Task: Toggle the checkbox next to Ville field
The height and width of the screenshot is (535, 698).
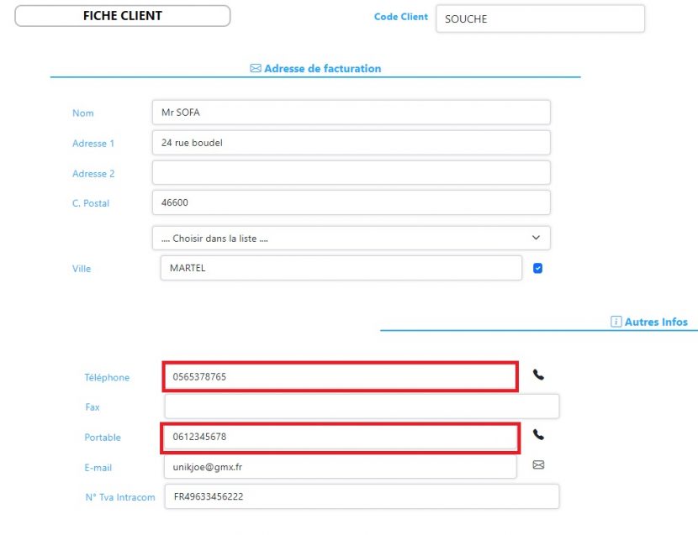Action: [x=537, y=268]
